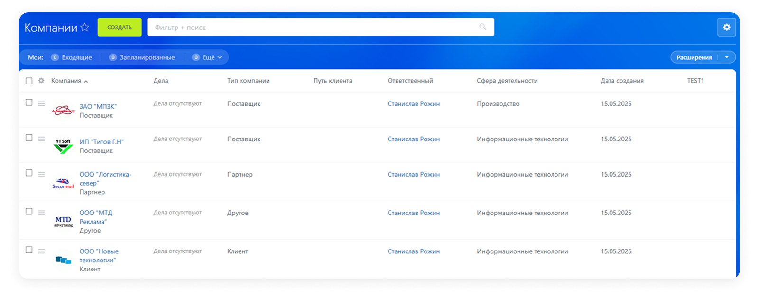
Task: Focus the Фильтр + поиск field
Action: 313,27
